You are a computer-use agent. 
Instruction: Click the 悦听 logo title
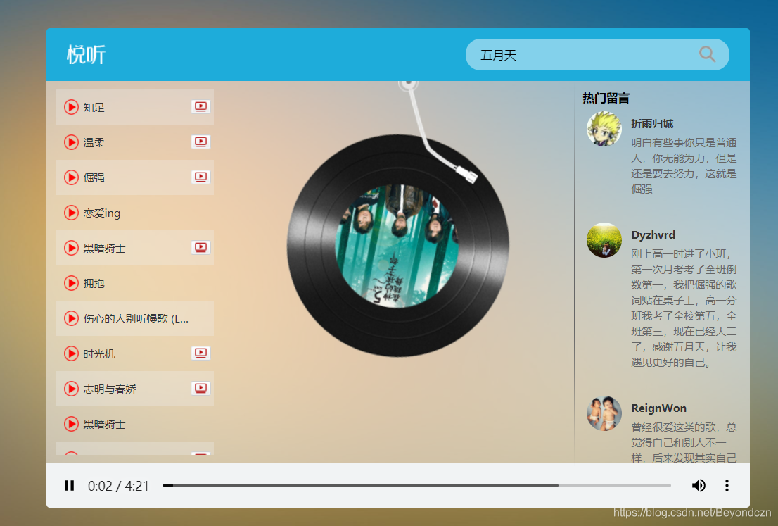pos(87,55)
